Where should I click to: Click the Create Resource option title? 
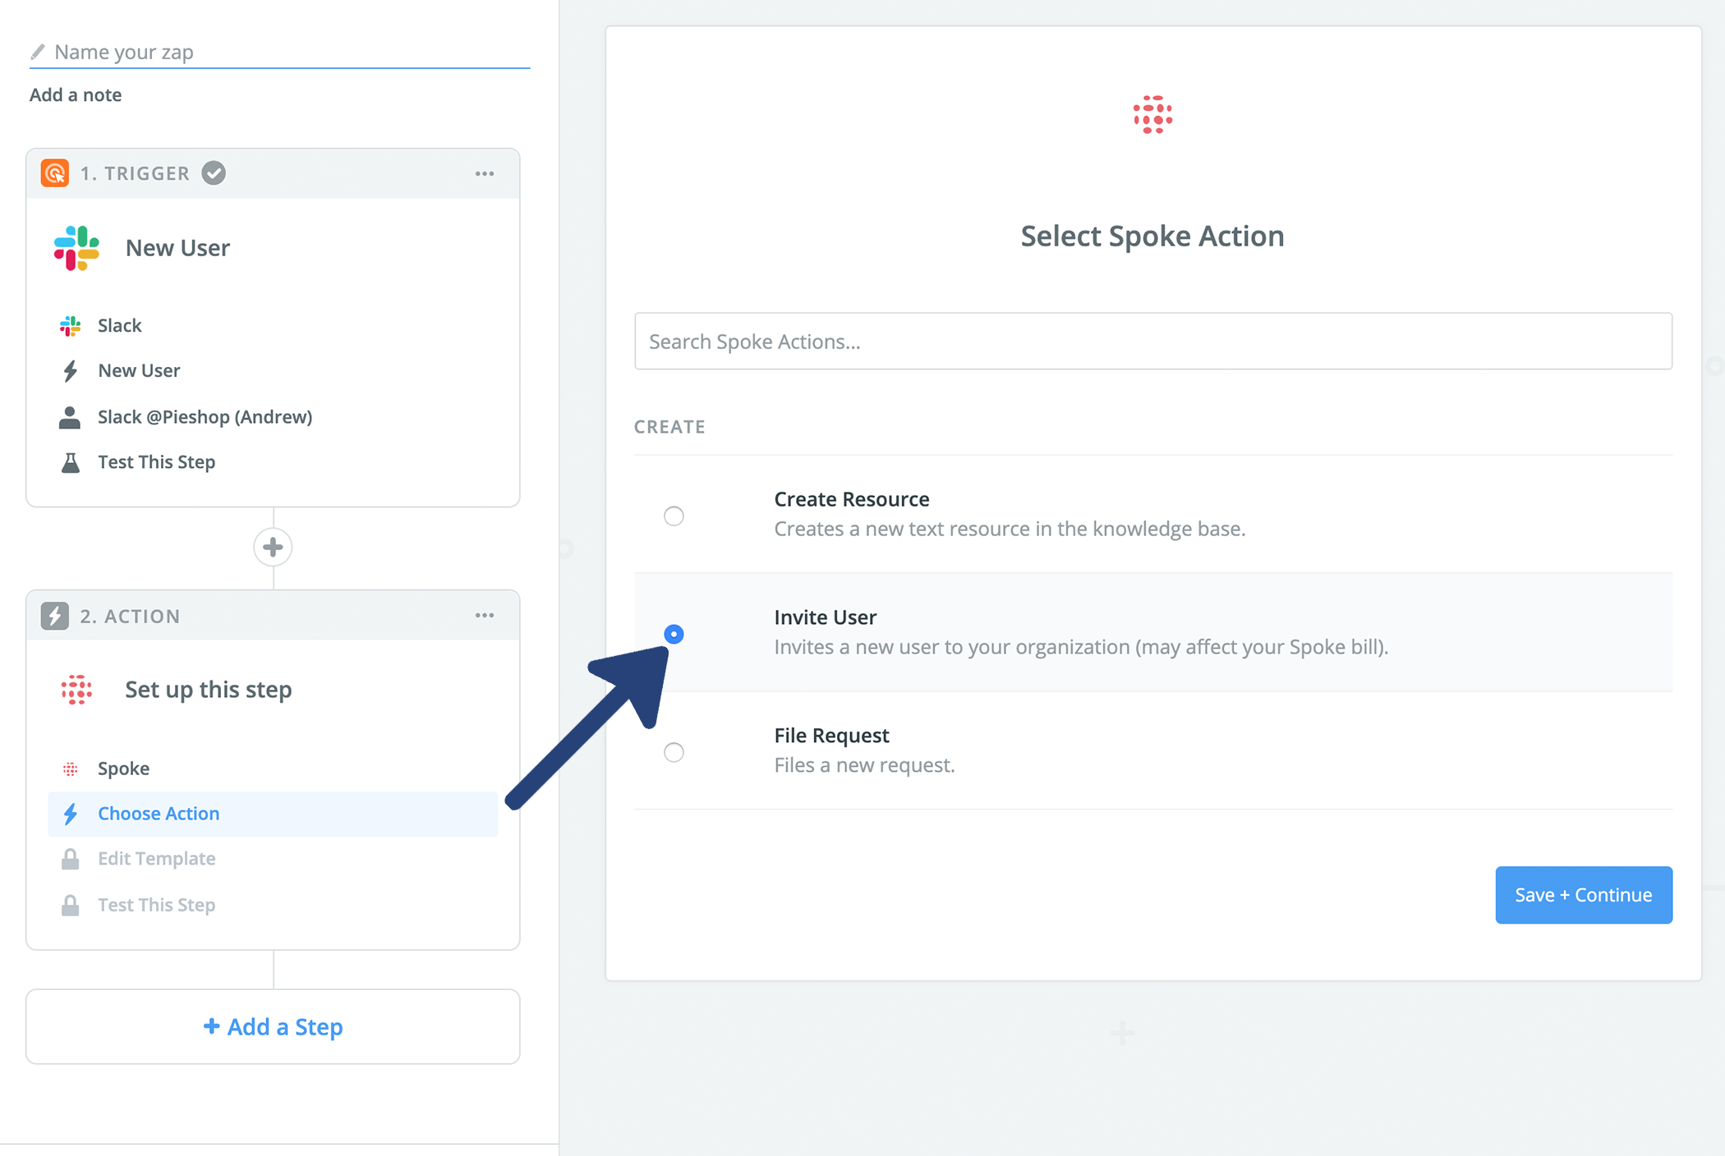(852, 499)
